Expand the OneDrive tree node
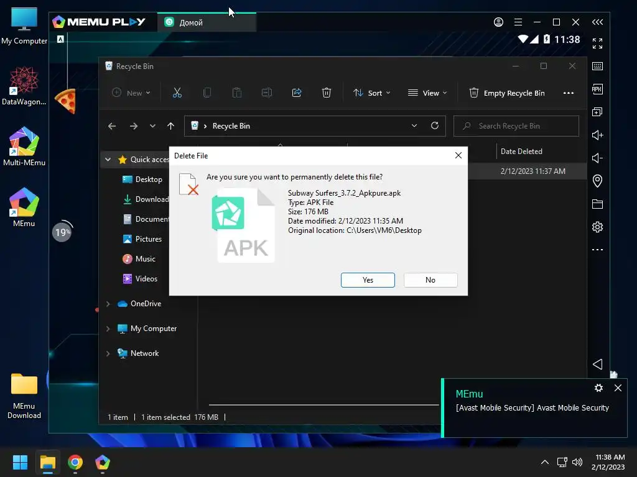This screenshot has height=477, width=637. (108, 304)
